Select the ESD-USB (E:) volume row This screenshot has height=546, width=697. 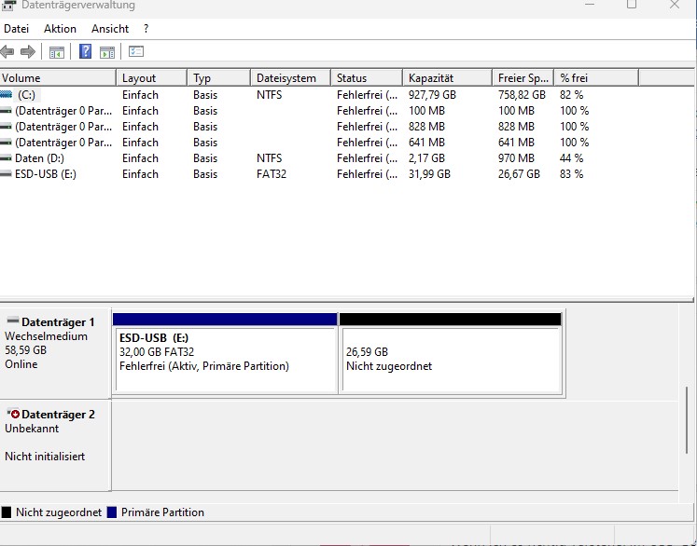click(x=319, y=174)
